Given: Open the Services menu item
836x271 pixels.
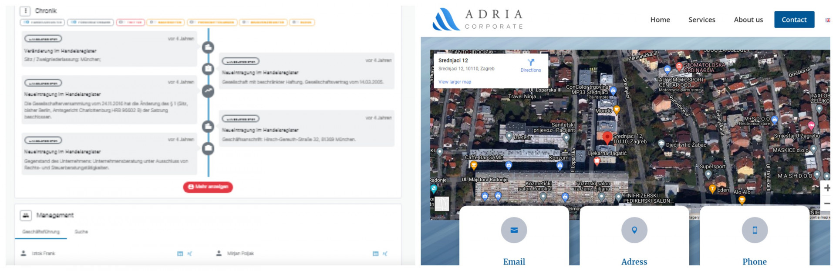Looking at the screenshot, I should pyautogui.click(x=701, y=20).
